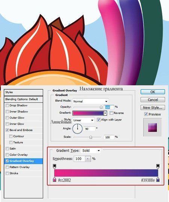Enable the Contour checkbox

pos(11,136)
